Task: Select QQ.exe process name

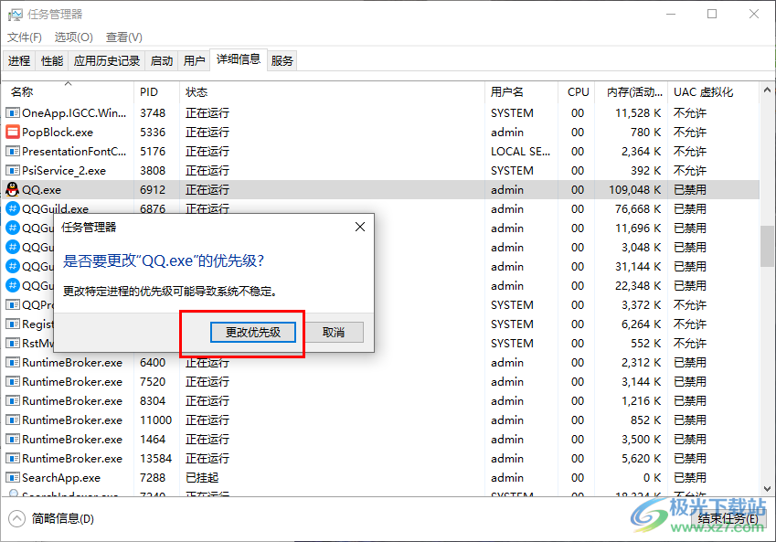Action: (41, 190)
